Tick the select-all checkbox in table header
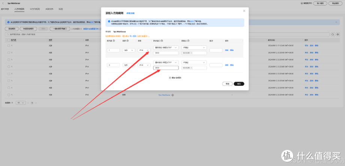Image resolution: width=345 pixels, height=166 pixels. [9, 40]
